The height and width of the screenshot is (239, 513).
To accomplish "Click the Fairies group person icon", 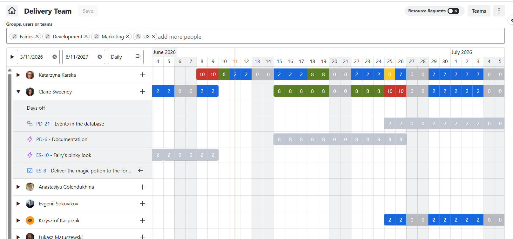I will 15,36.
